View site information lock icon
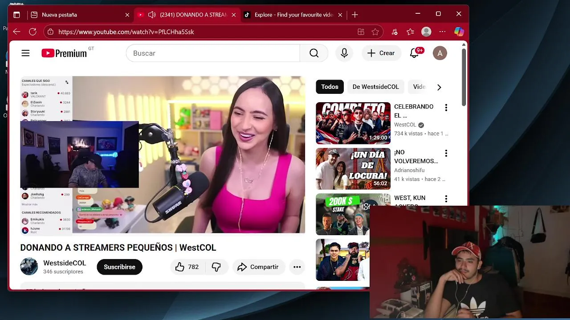570x320 pixels. (50, 32)
